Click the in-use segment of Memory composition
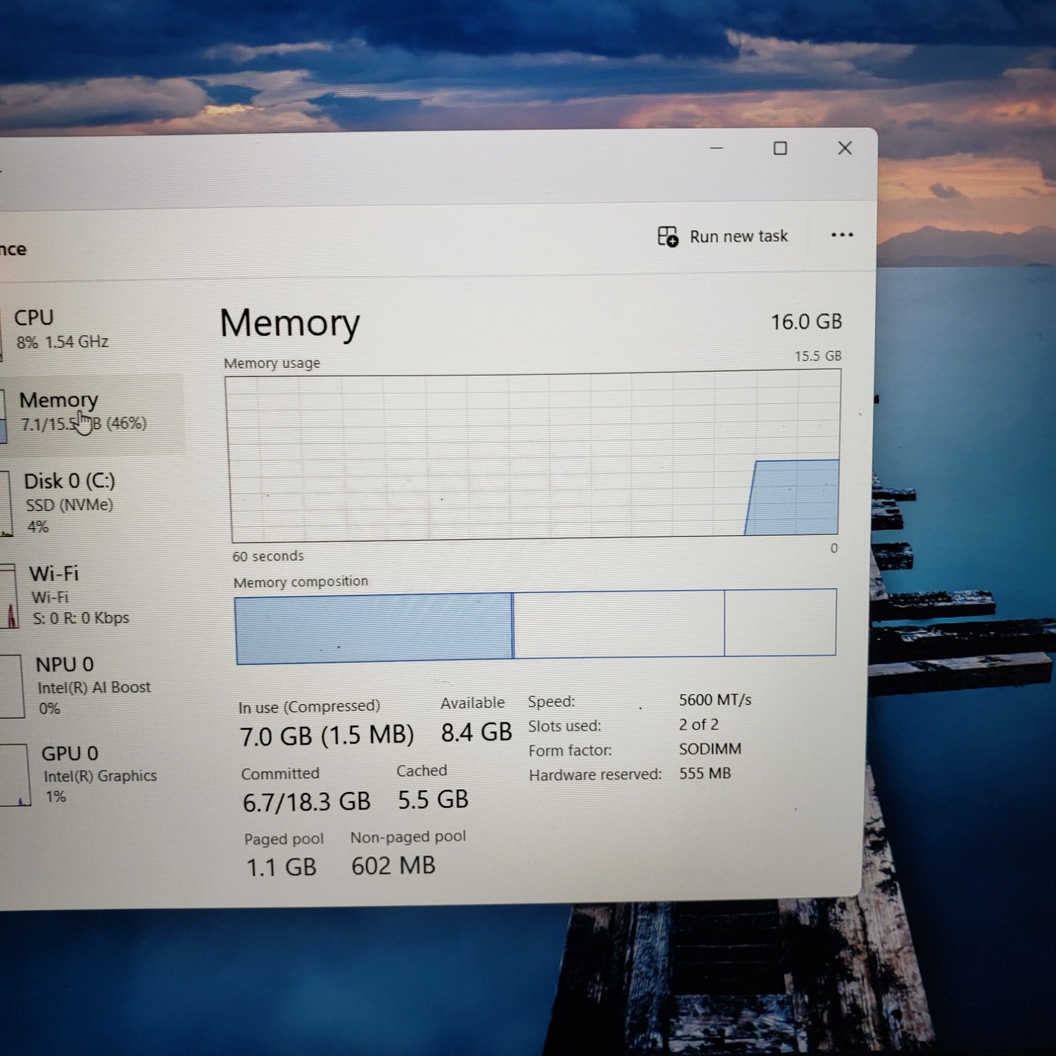This screenshot has width=1056, height=1056. (374, 628)
